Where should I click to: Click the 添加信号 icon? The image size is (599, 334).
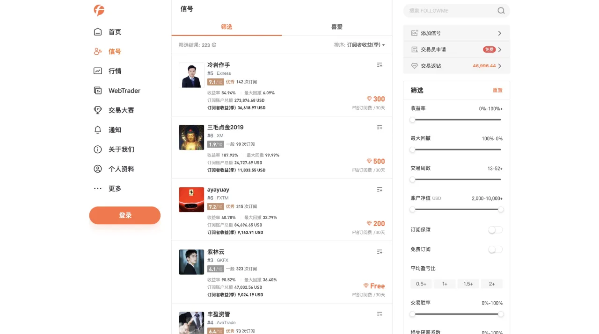click(x=414, y=33)
